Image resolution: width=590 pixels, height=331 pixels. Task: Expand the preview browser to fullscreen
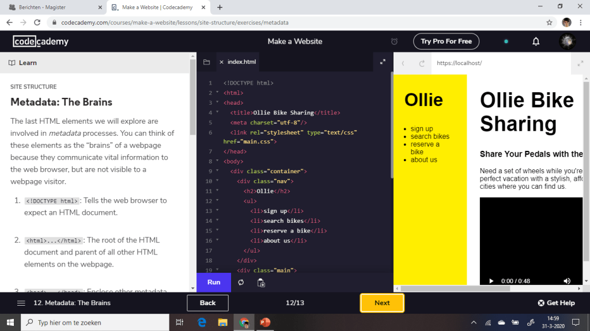580,63
